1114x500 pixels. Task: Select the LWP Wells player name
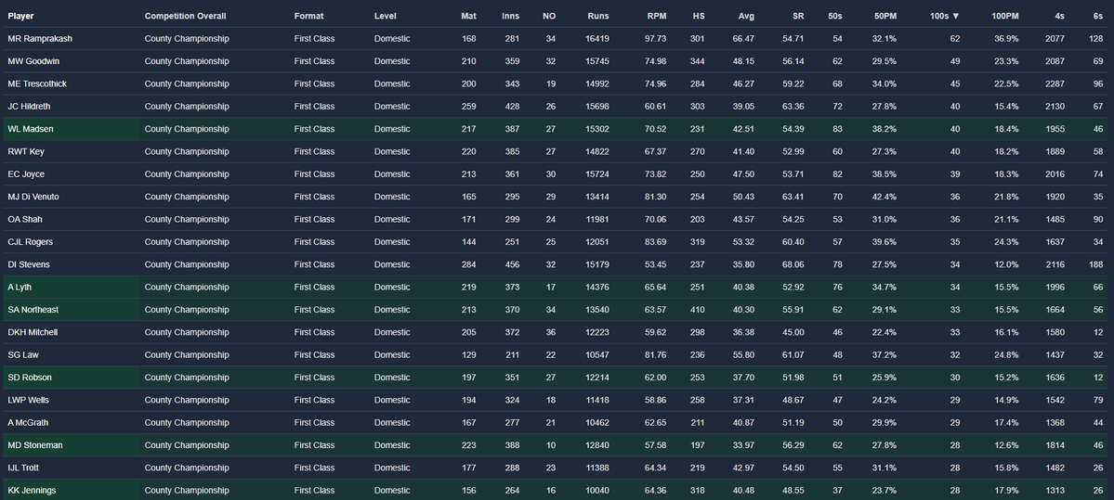pyautogui.click(x=29, y=400)
